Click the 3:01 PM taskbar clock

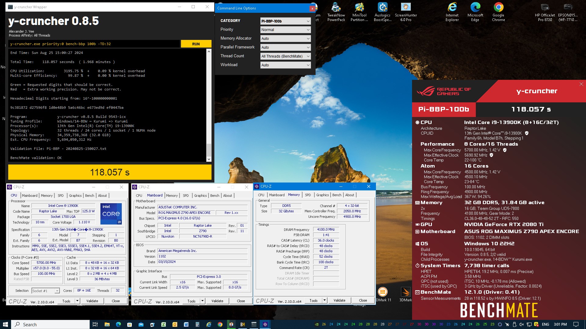pos(560,324)
